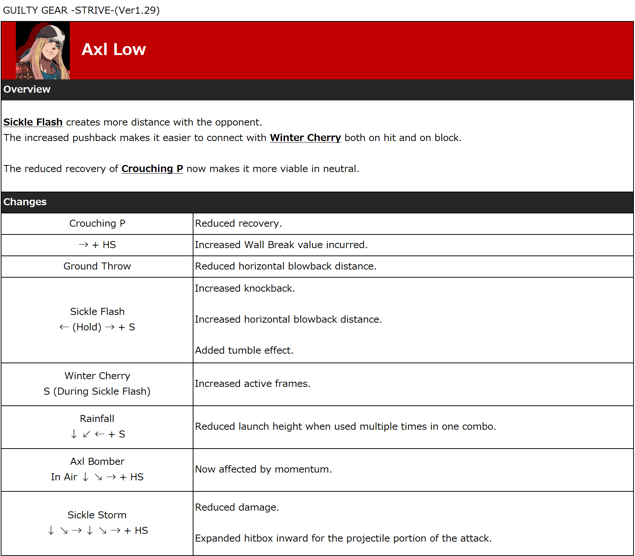Click 'Reduced launch height when used multiple times' text
The image size is (635, 556).
(346, 427)
